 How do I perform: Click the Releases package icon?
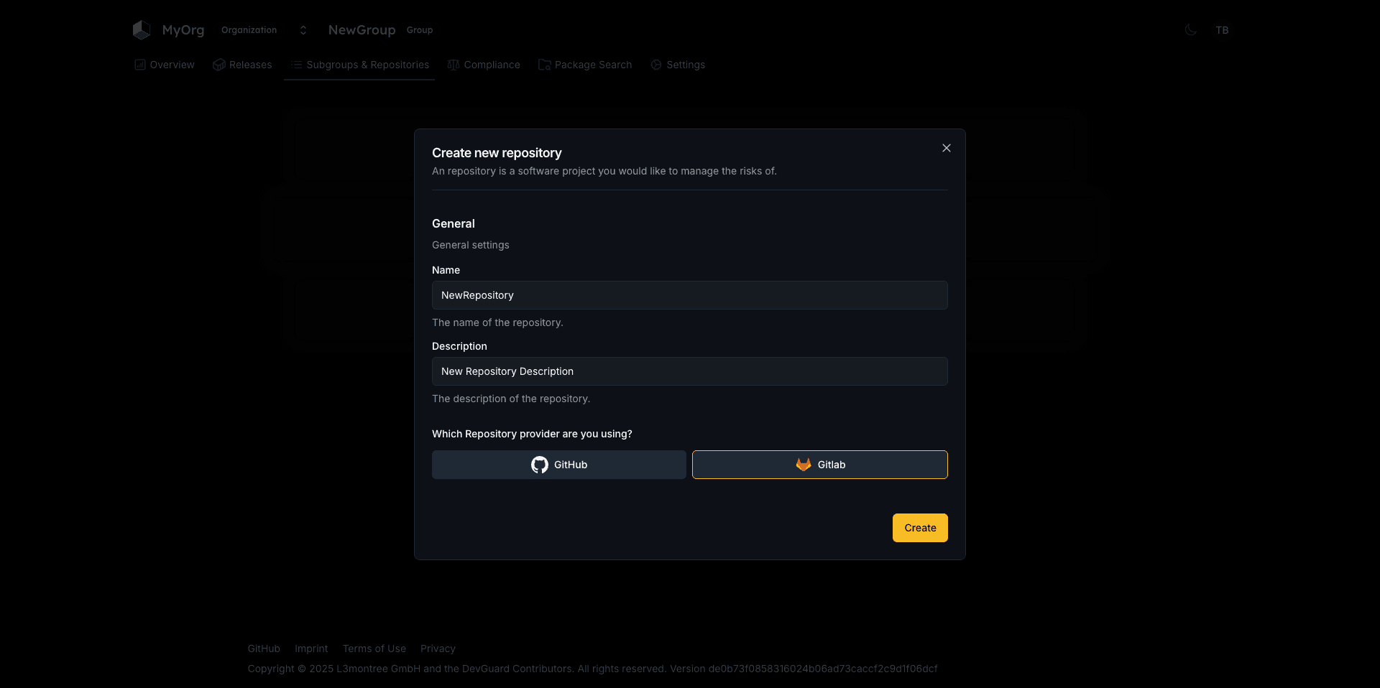click(x=218, y=65)
